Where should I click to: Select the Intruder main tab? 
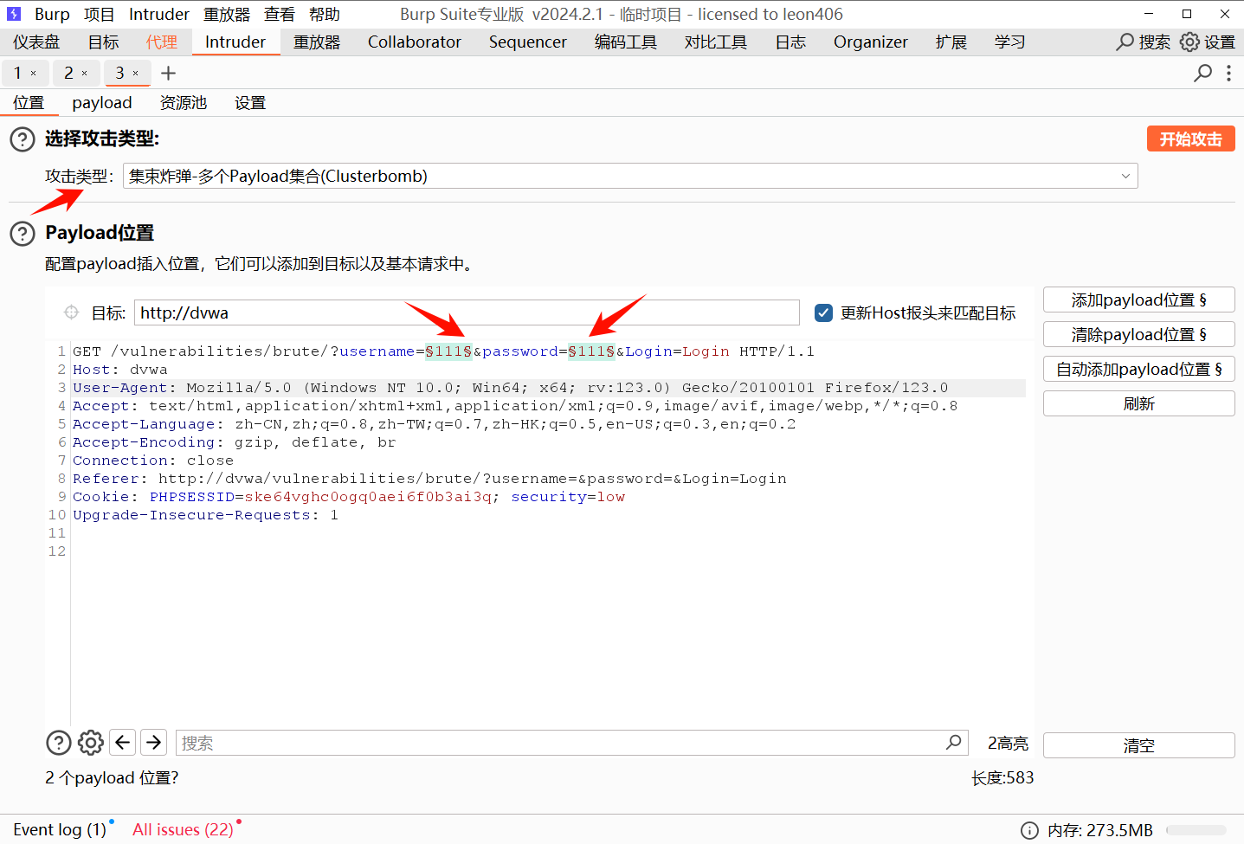coord(235,42)
